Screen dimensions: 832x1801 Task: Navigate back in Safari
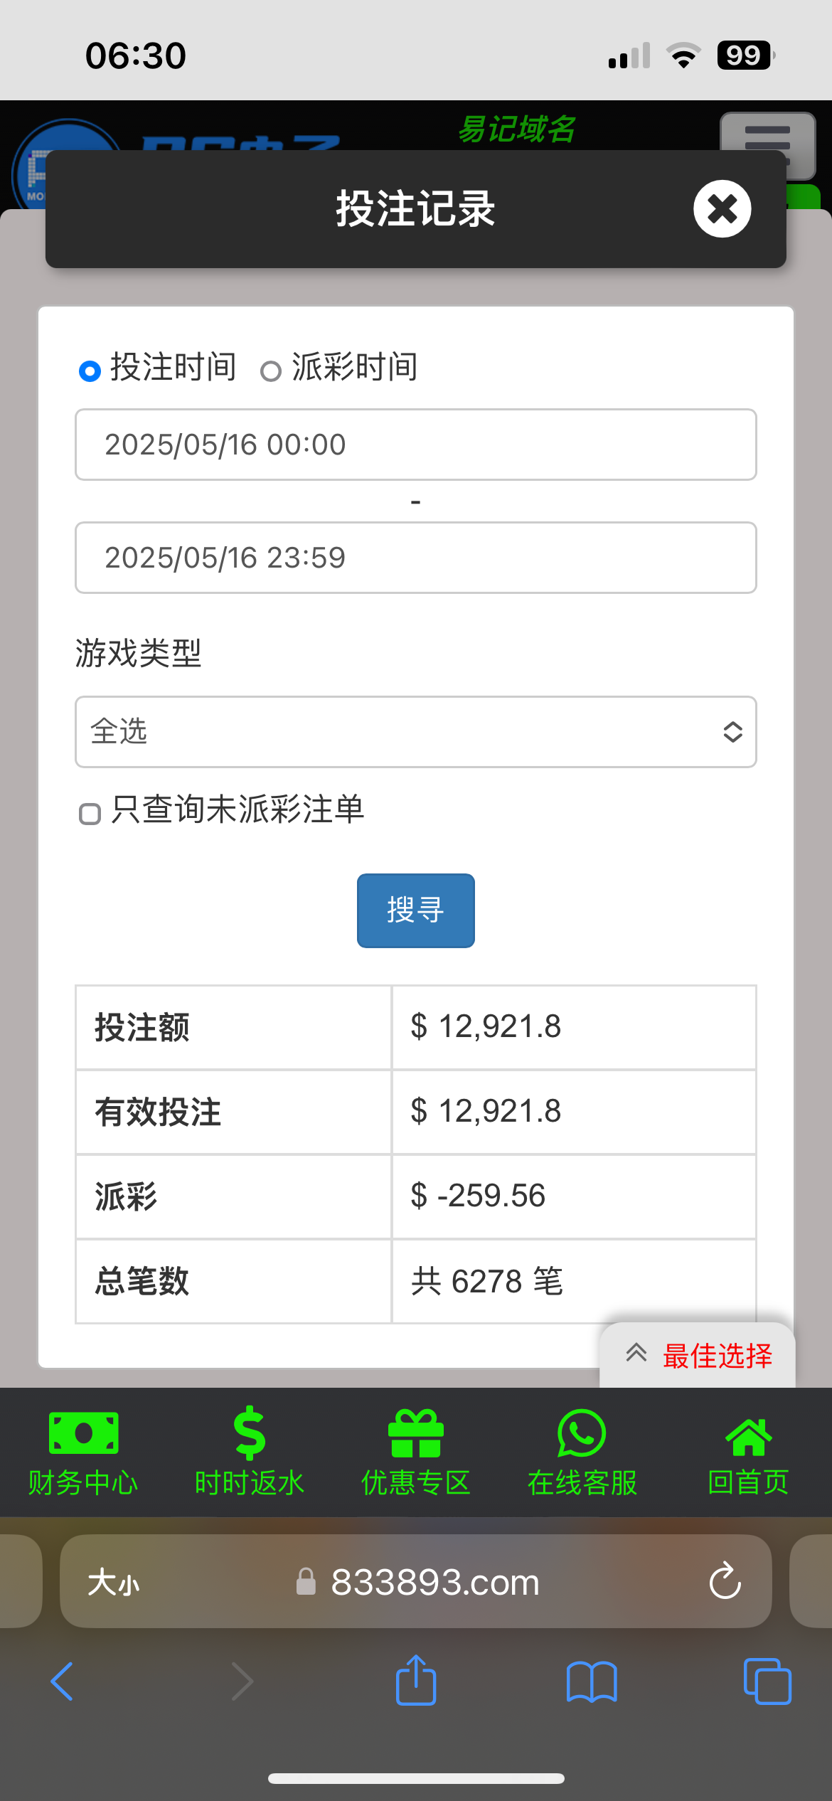(x=63, y=1682)
